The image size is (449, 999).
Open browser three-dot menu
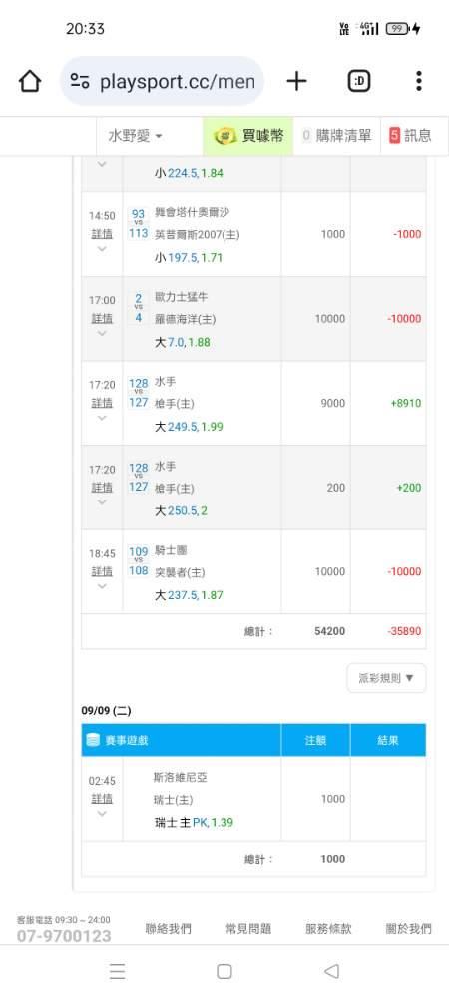pos(418,81)
